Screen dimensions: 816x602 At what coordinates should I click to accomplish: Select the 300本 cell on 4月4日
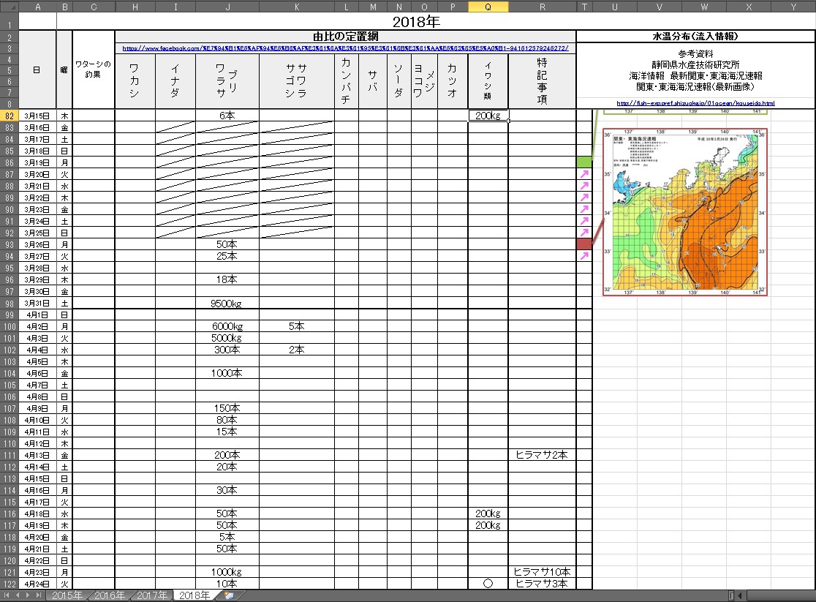(x=227, y=350)
